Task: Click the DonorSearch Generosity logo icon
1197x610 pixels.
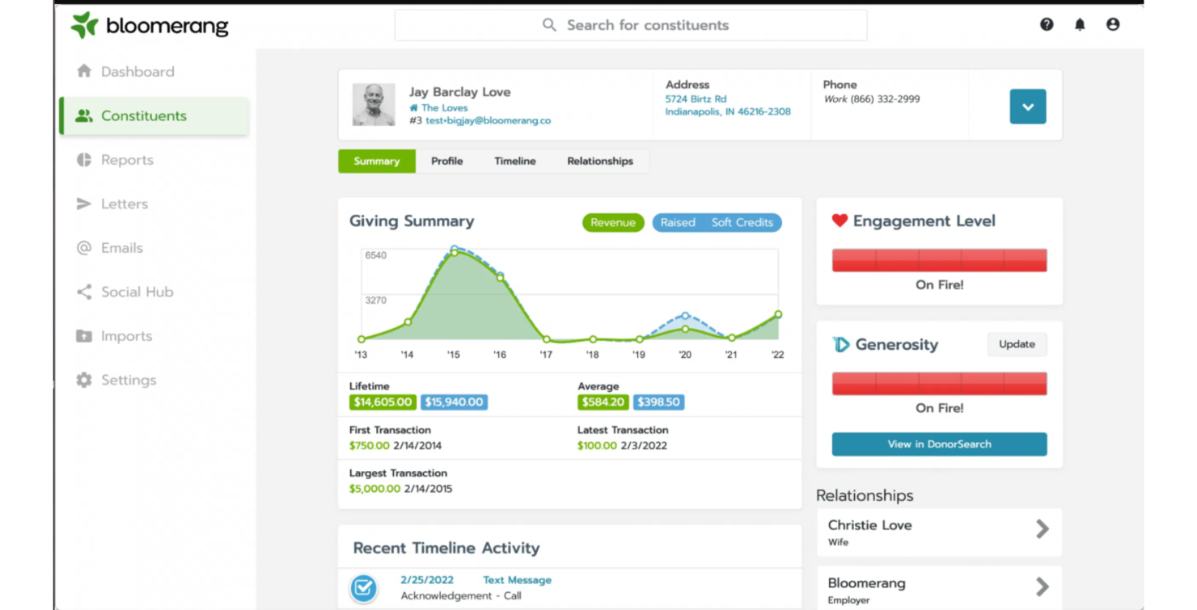Action: [840, 344]
